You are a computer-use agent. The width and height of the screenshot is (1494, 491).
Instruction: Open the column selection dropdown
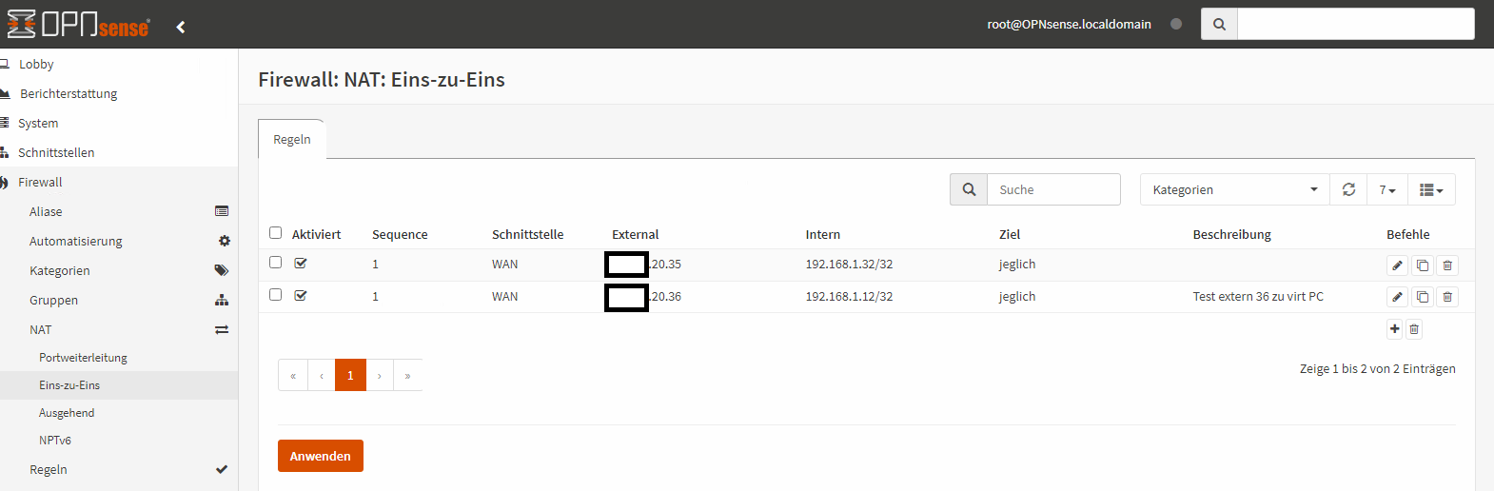(1431, 189)
